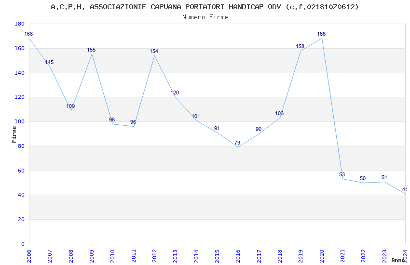
Task: Click the 2021 x-axis year tick
Action: coord(342,256)
